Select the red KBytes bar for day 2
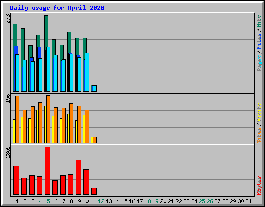This screenshot has width=265, height=207. [x=24, y=186]
